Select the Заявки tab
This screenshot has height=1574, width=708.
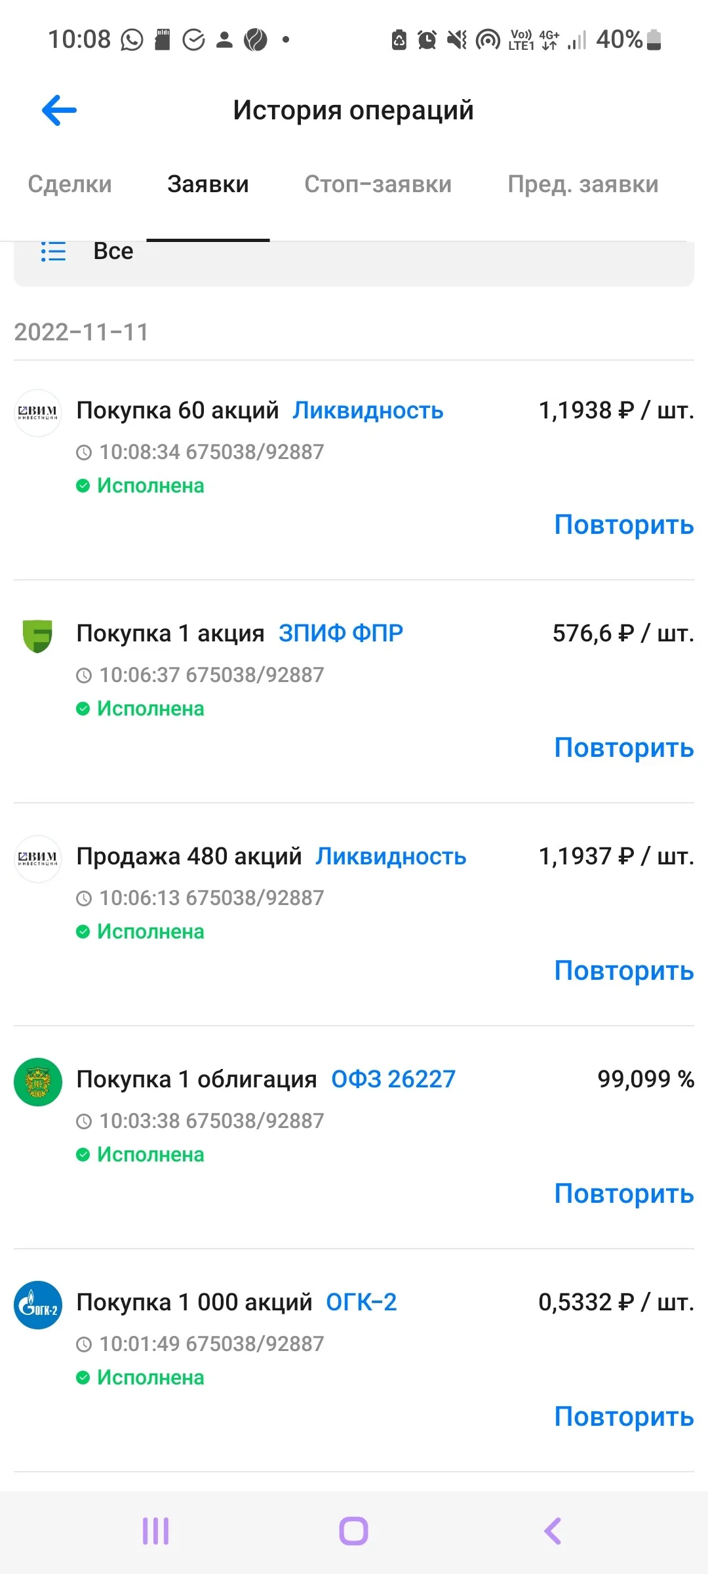[x=208, y=184]
